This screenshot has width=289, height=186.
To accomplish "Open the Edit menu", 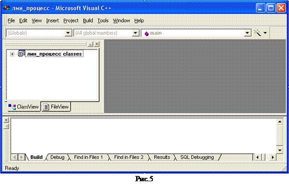I will (23, 21).
